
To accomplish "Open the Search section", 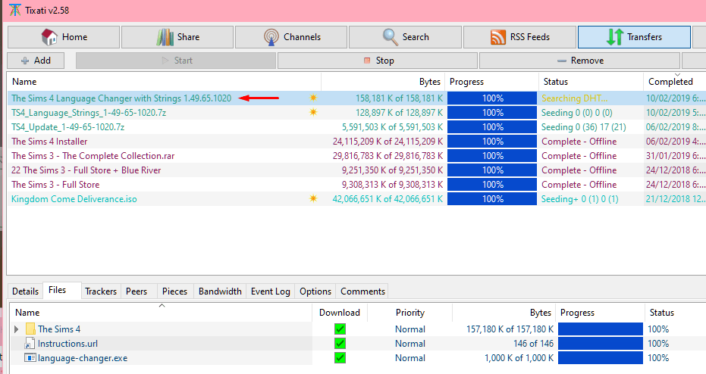I will tap(405, 37).
